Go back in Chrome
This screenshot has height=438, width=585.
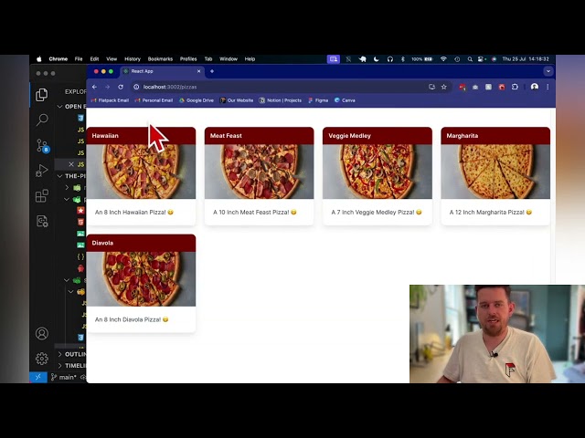tap(94, 87)
